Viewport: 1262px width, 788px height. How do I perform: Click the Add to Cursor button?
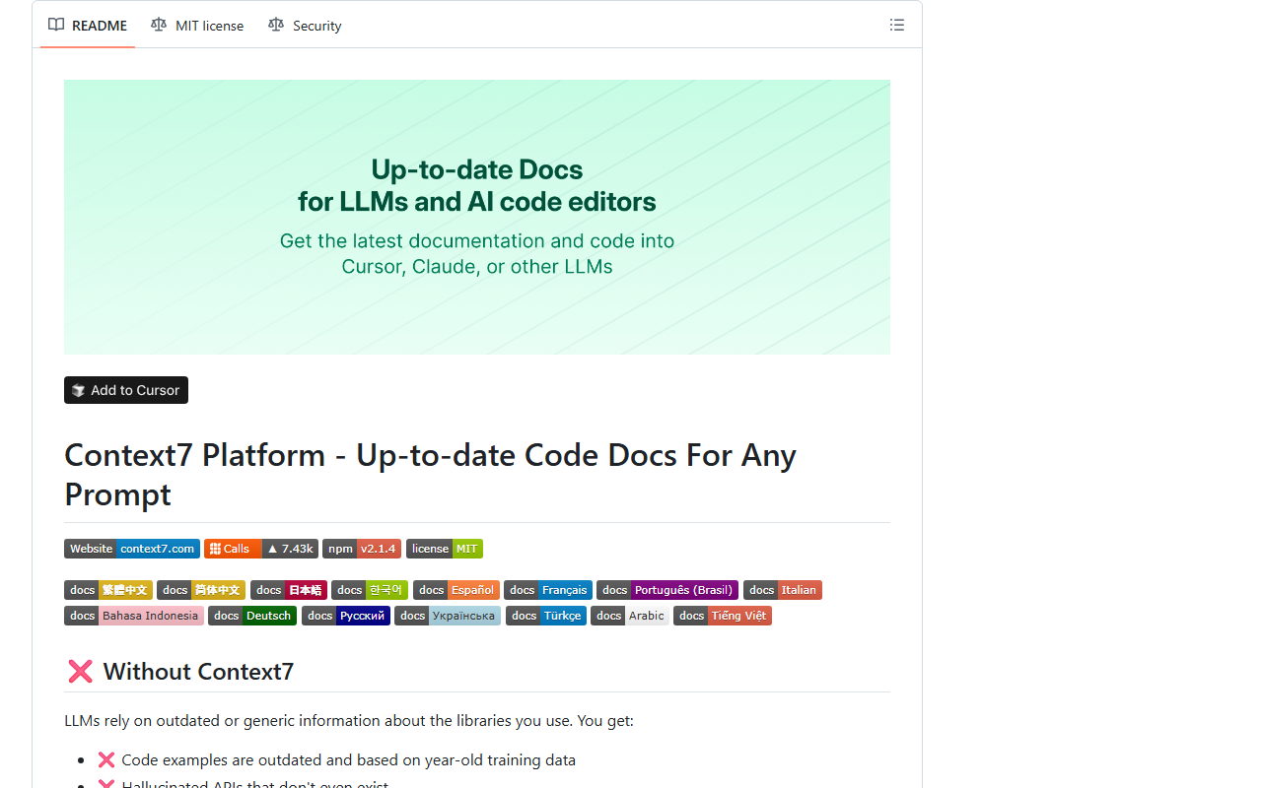click(125, 390)
